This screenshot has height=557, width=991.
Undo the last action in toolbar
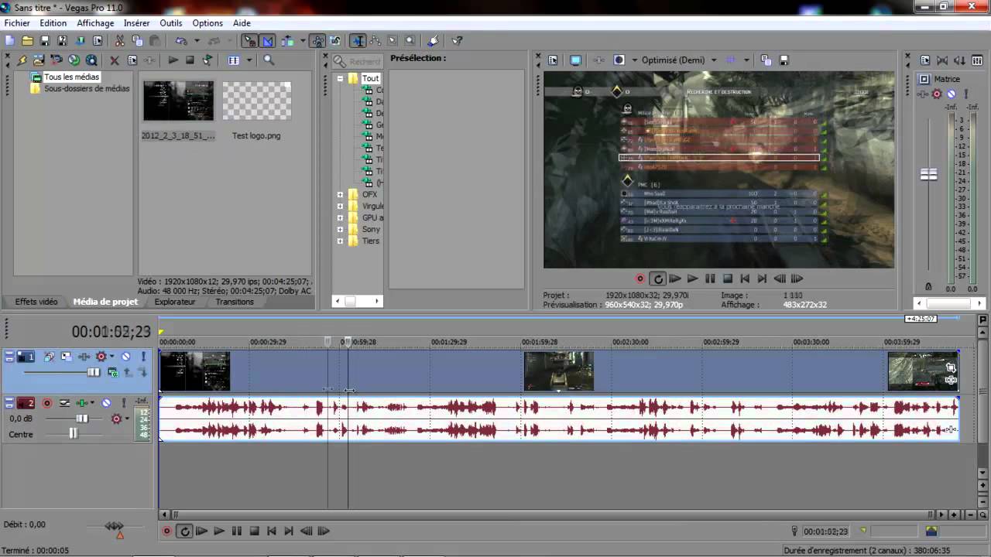[x=181, y=40]
